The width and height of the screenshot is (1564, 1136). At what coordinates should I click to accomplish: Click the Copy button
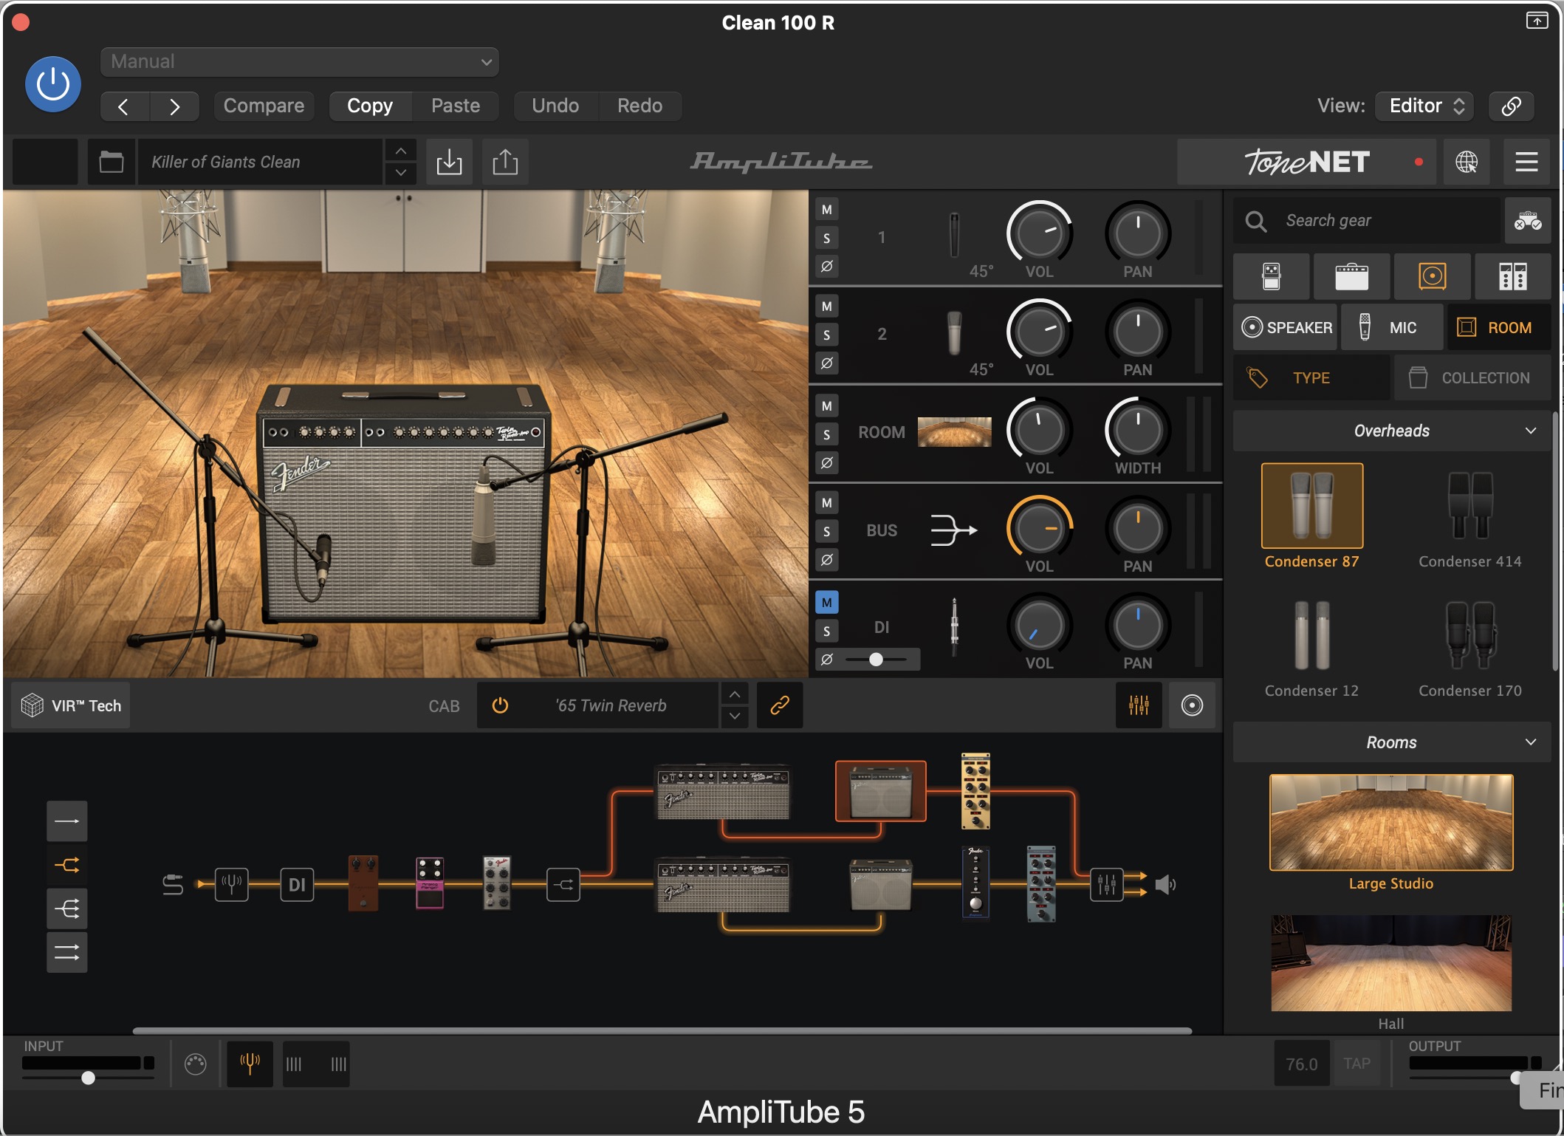coord(370,106)
